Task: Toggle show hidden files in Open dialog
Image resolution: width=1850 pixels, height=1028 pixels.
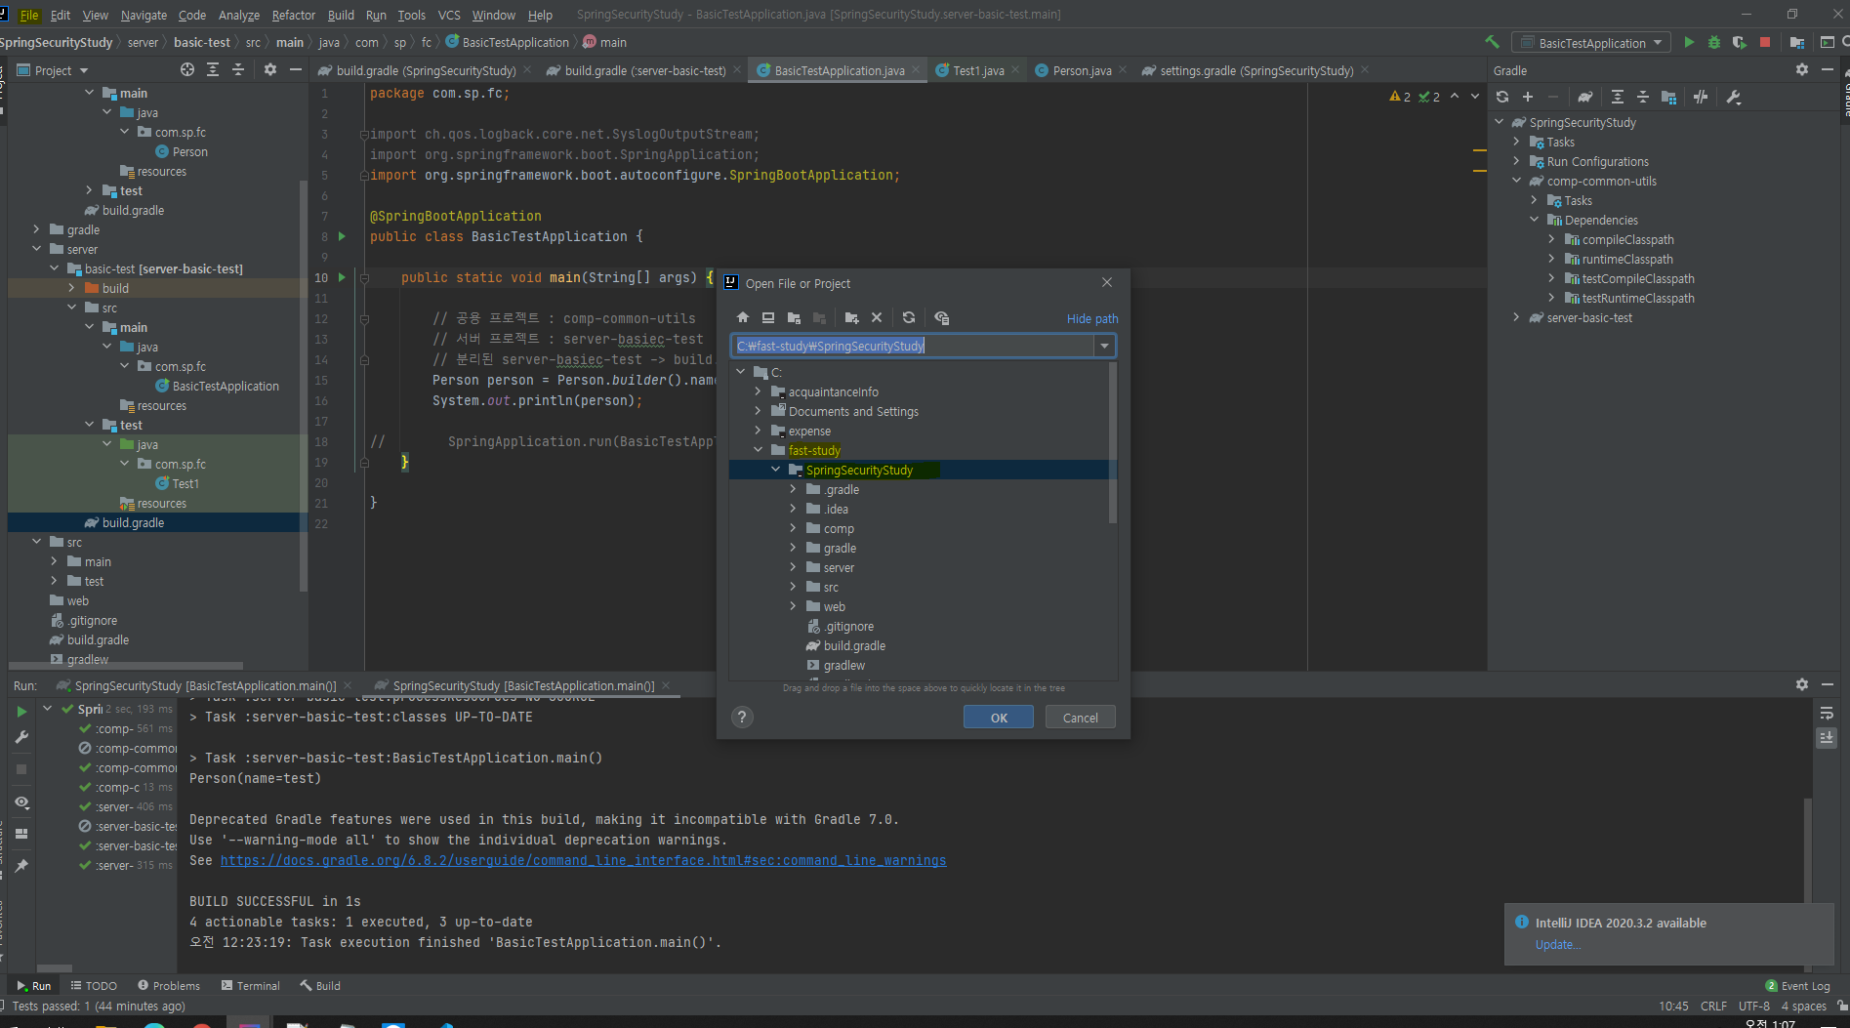Action: tap(941, 318)
